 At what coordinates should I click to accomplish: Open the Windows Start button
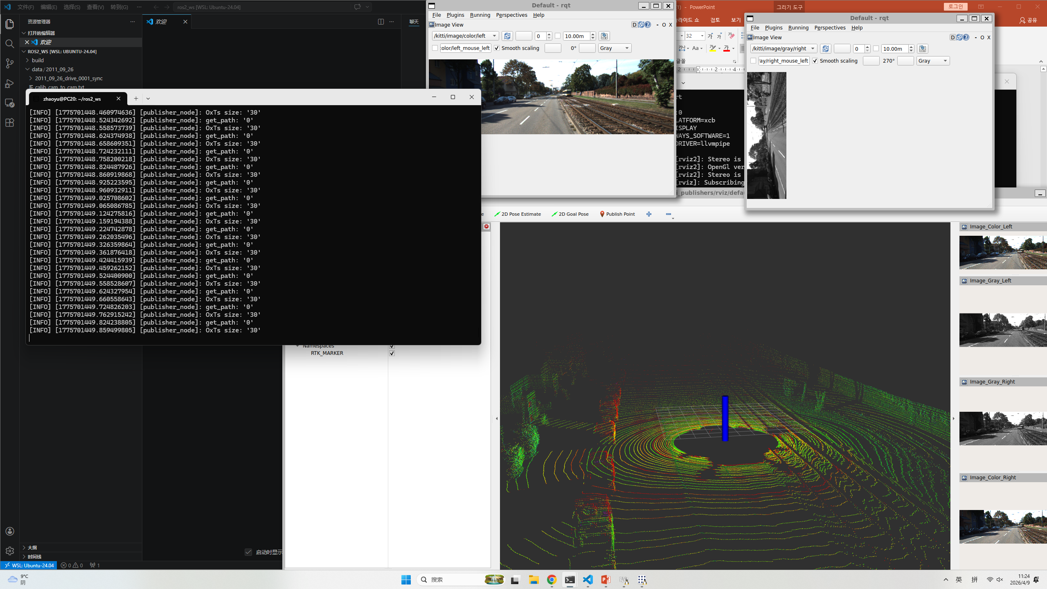coord(406,580)
